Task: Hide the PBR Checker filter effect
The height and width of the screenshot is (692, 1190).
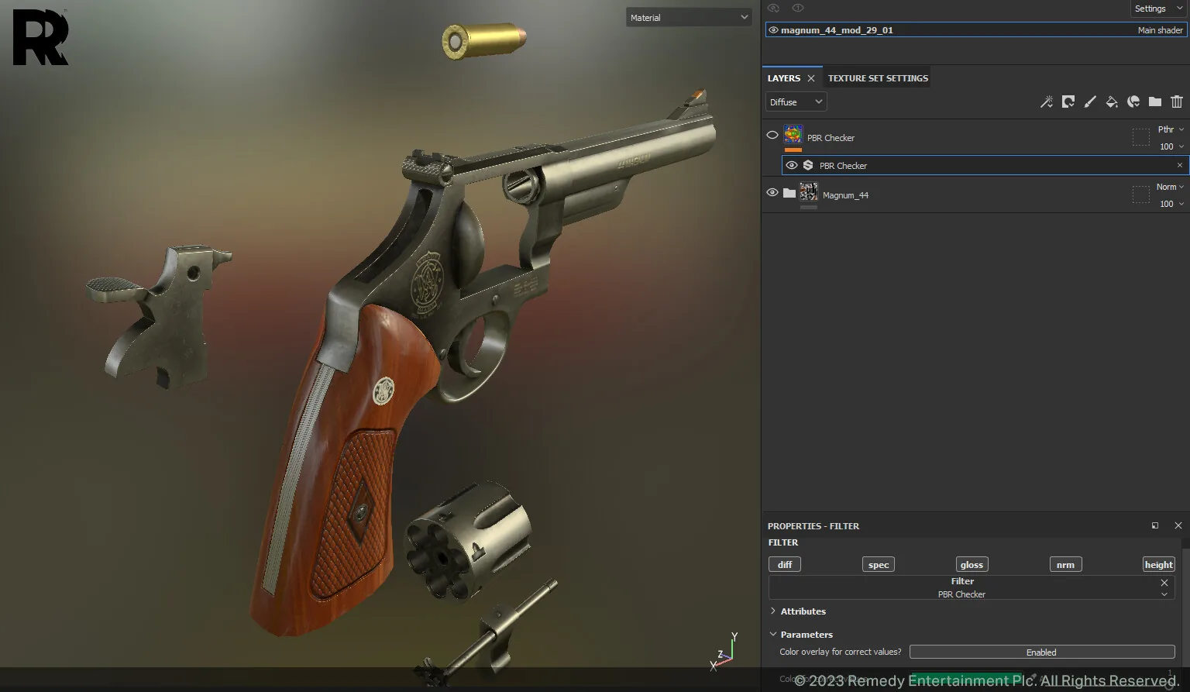Action: pos(791,165)
